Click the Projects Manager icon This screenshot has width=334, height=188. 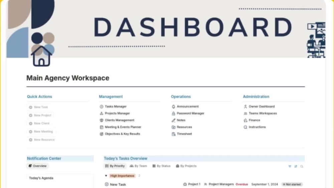(x=102, y=113)
